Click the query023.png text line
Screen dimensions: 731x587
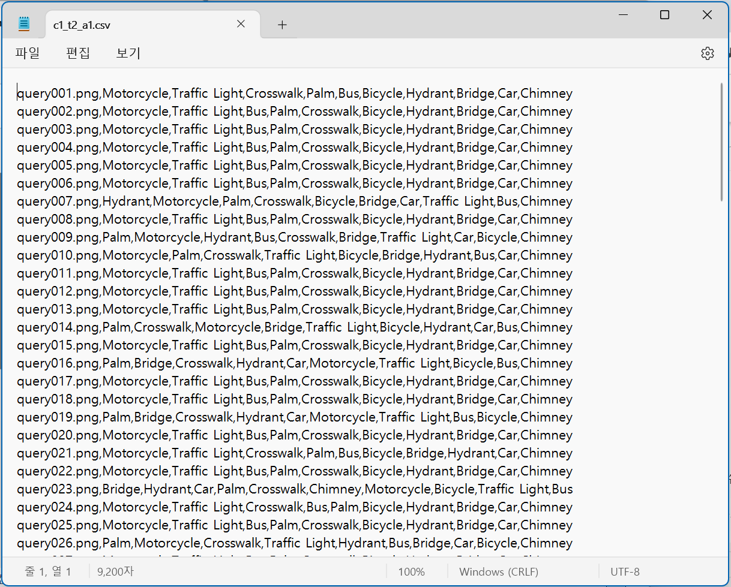point(295,489)
